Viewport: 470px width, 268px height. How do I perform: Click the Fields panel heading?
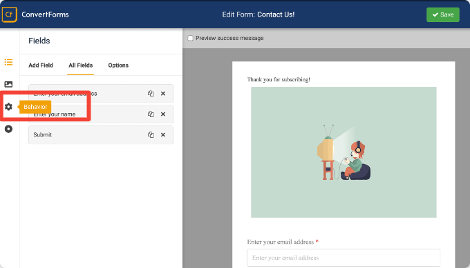pyautogui.click(x=39, y=41)
